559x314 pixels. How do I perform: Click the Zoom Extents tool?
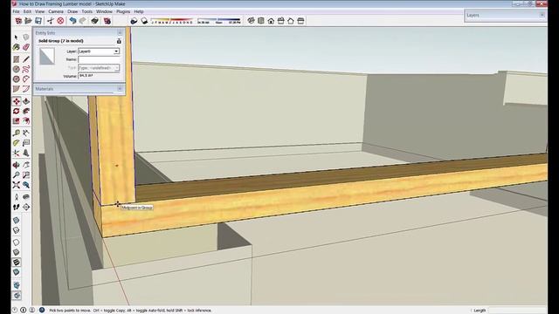[16, 185]
